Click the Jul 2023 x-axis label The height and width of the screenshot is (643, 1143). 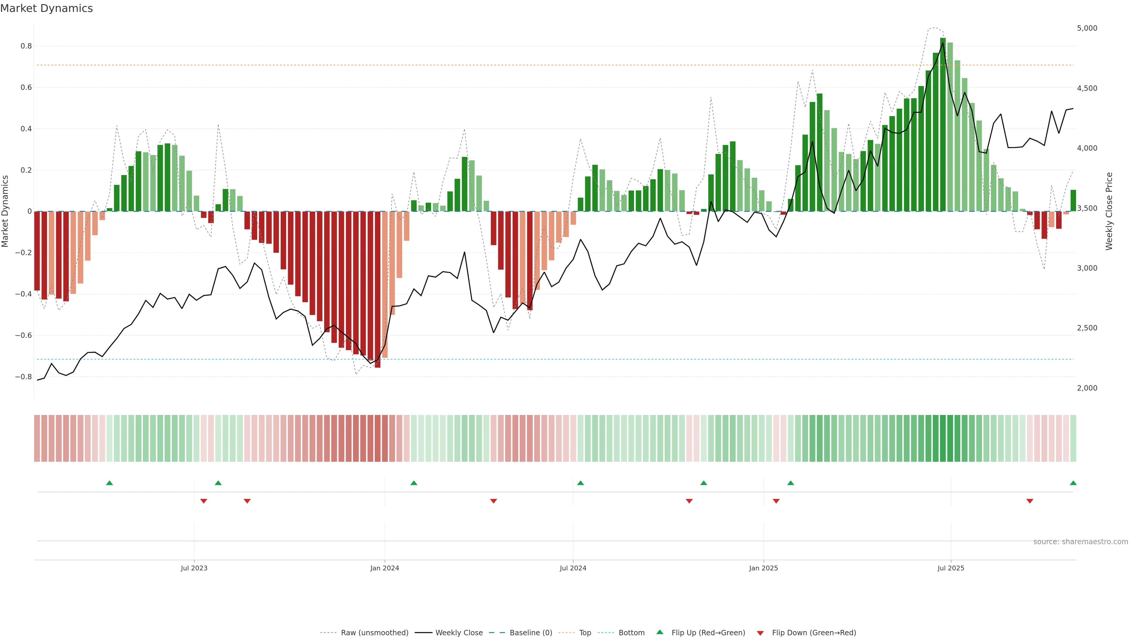click(194, 568)
